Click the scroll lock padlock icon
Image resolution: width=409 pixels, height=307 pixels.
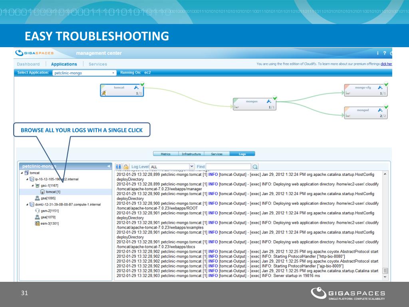click(x=126, y=167)
